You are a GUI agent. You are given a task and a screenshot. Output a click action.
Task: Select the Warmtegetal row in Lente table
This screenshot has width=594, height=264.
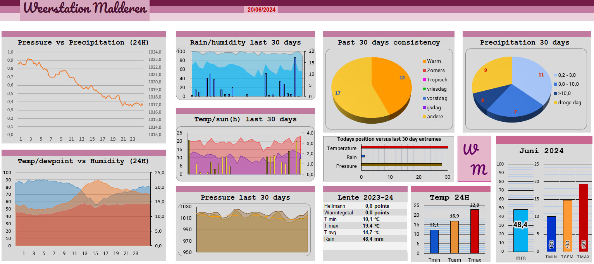pyautogui.click(x=365, y=212)
